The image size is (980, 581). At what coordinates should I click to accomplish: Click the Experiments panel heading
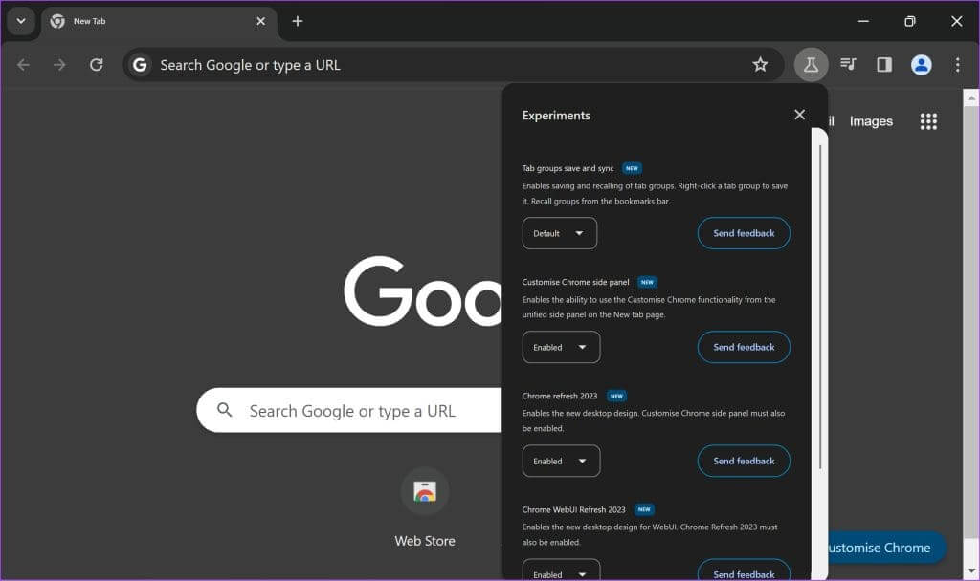point(556,116)
